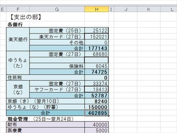Image resolution: width=177 pixels, height=133 pixels.
Task: Click the 保険料 label cell
Action: coord(57,66)
